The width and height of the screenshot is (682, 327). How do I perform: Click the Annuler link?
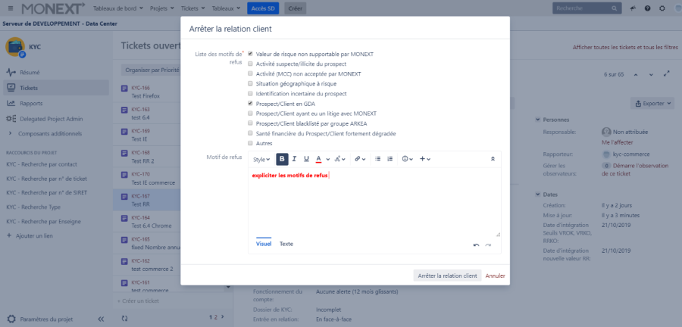point(495,276)
